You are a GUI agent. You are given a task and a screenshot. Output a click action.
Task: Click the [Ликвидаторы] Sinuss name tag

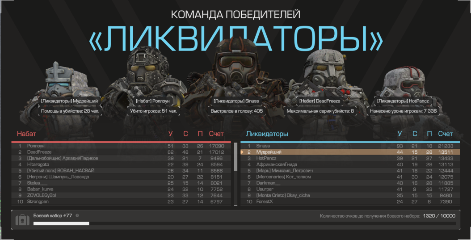tap(236, 101)
